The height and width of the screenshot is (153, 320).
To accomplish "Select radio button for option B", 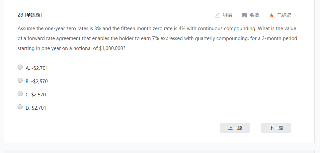I will click(20, 80).
